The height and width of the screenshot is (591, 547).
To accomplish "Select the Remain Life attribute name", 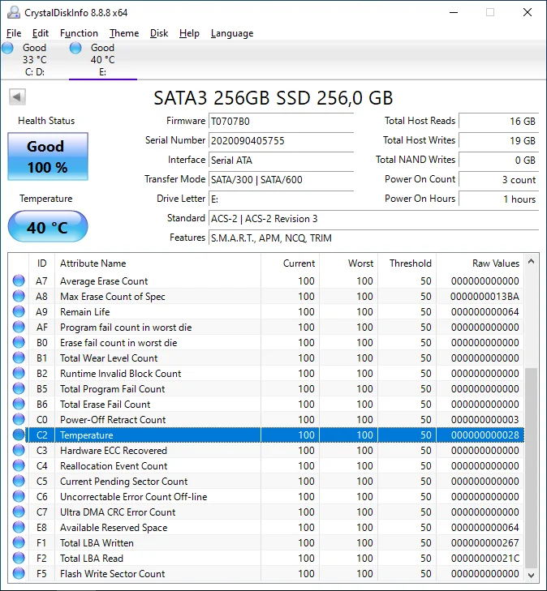I will click(85, 311).
